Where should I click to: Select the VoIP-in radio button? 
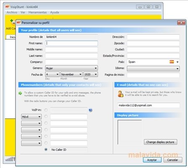pos(46,110)
